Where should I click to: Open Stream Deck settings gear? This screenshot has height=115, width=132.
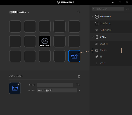click(x=79, y=12)
